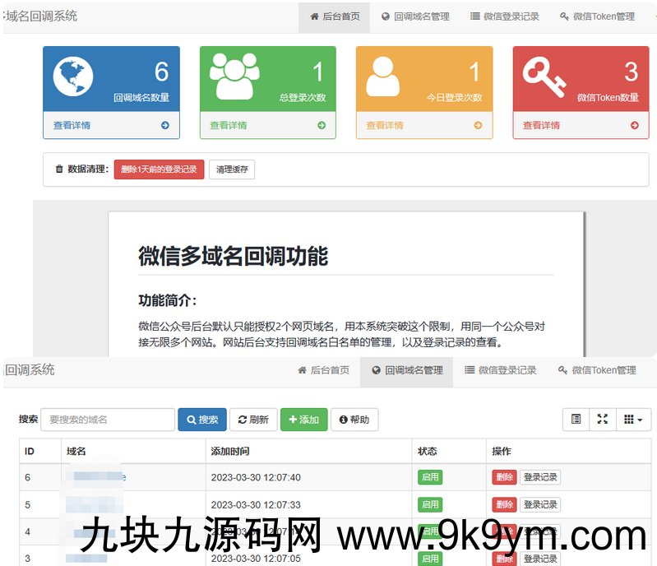Open the 帮助 help button

click(354, 420)
